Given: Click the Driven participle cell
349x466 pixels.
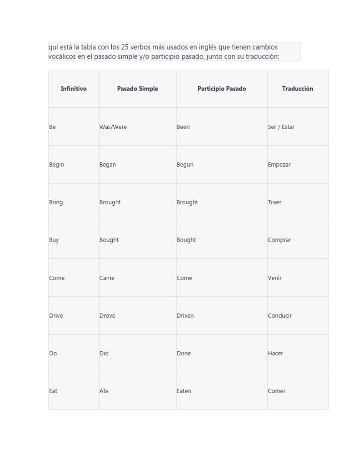Looking at the screenshot, I should [x=185, y=316].
